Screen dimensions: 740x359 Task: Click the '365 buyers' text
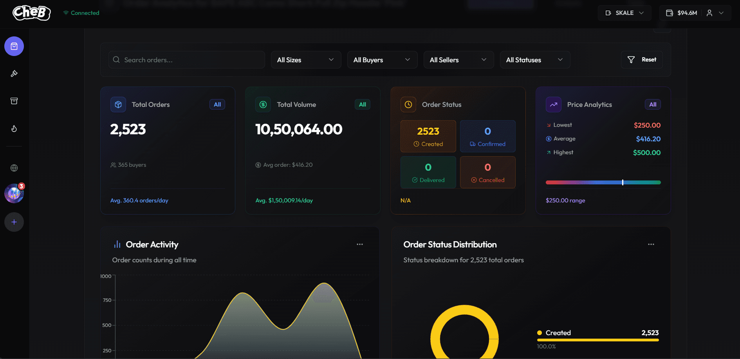click(132, 165)
